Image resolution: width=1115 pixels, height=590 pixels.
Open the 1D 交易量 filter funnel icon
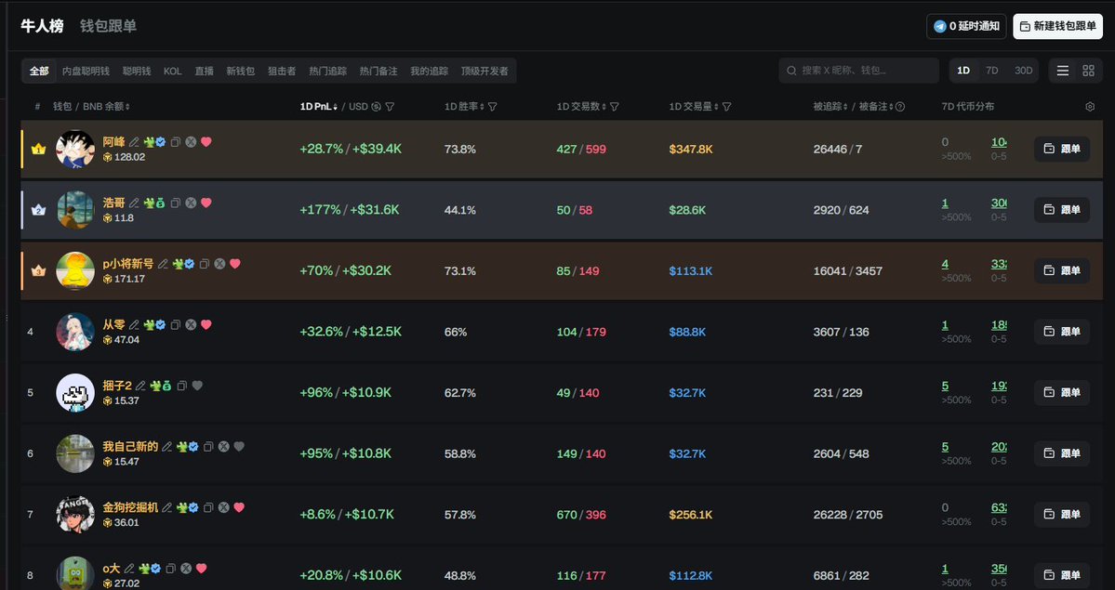click(726, 107)
